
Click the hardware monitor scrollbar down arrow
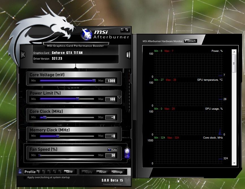[234, 163]
